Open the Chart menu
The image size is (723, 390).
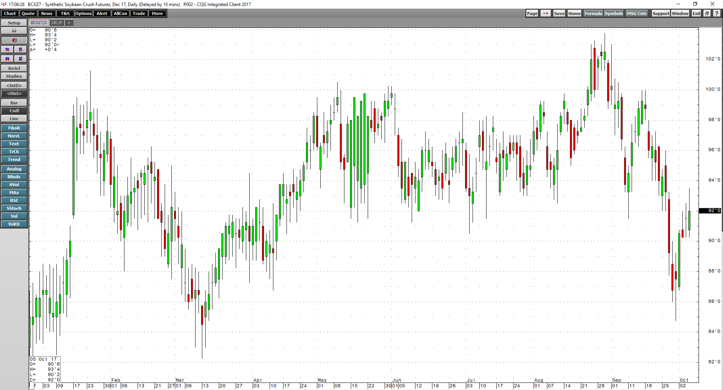click(9, 13)
